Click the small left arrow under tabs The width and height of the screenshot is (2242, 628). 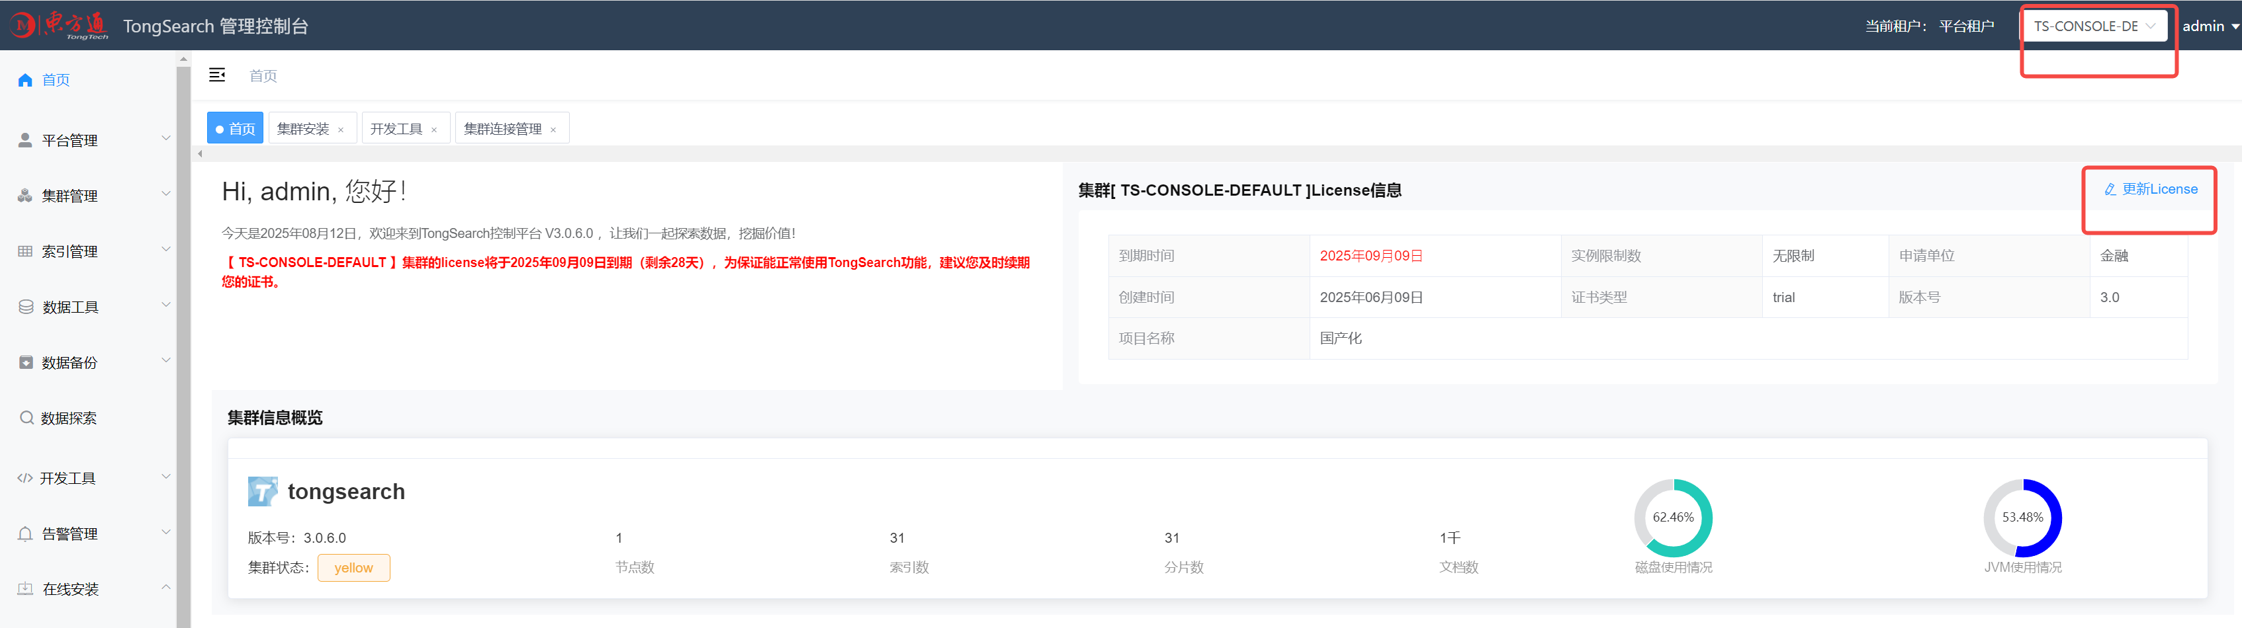[200, 154]
